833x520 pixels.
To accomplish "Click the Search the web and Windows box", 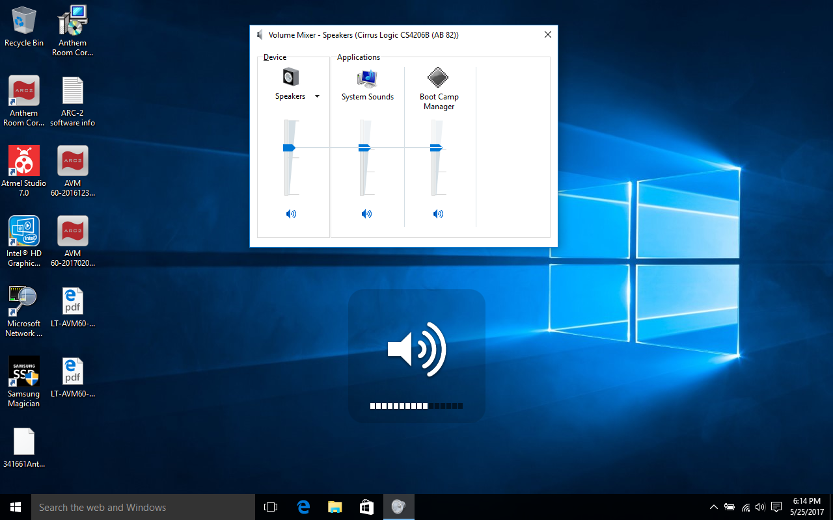I will 143,507.
